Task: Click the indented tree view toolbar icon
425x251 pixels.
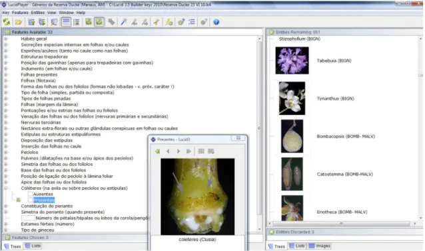Action: [x=77, y=22]
